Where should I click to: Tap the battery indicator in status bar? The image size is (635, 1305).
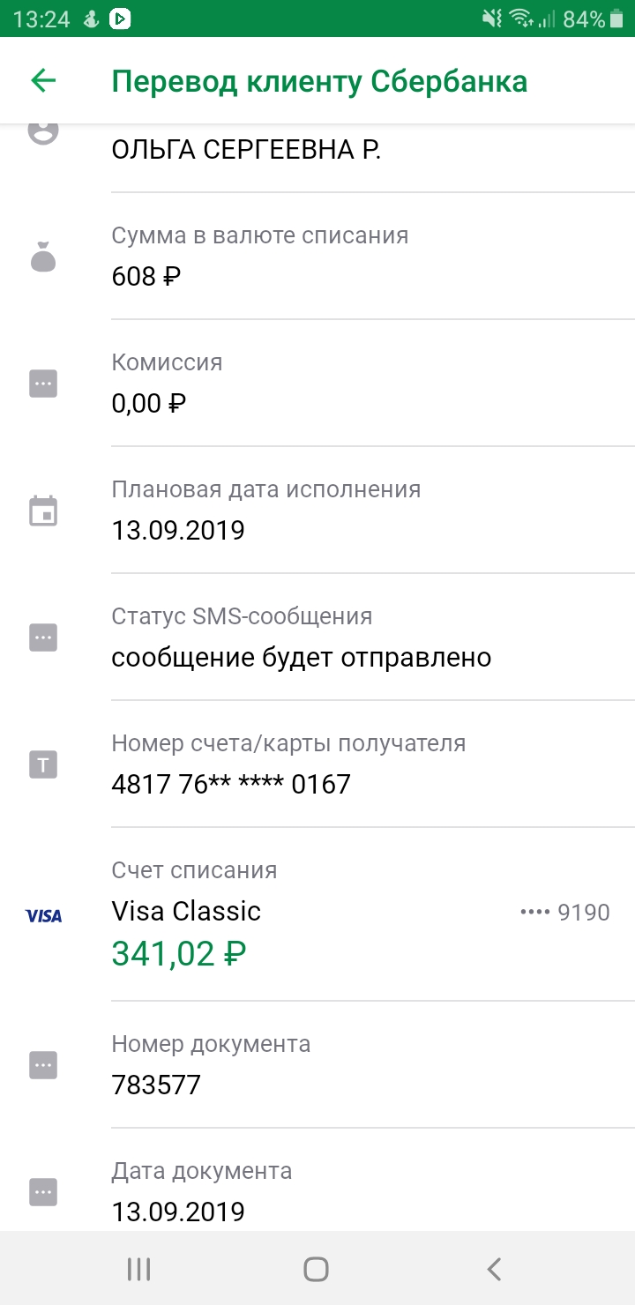(621, 19)
